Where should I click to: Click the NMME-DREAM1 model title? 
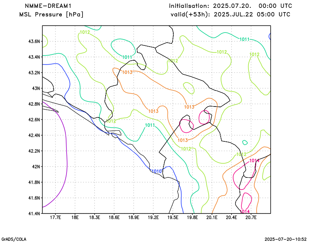(48, 6)
